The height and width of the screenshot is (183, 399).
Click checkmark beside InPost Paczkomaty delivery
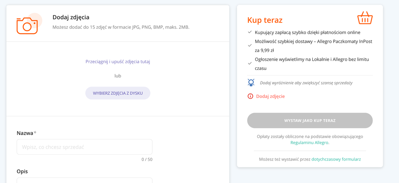(250, 46)
